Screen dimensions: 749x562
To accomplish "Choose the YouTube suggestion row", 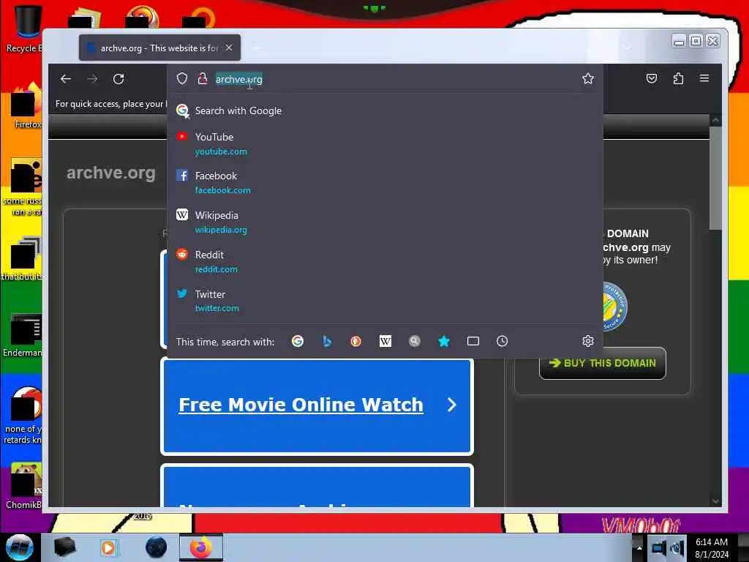I will [385, 144].
